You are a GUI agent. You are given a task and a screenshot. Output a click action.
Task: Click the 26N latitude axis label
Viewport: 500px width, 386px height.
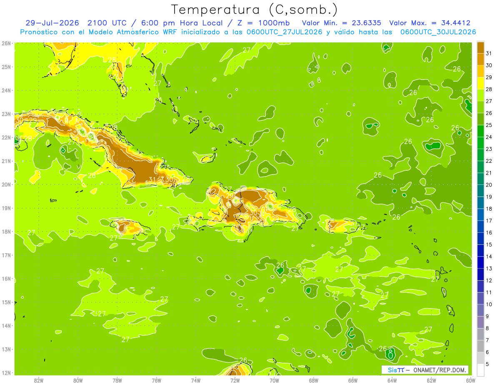(6, 43)
